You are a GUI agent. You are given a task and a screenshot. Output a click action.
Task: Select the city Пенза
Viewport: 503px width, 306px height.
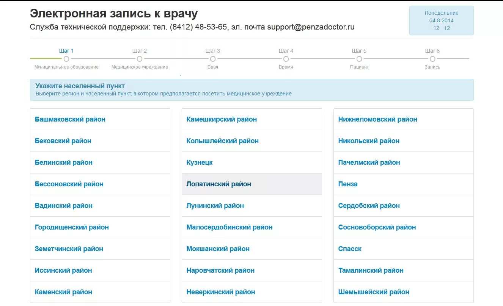(x=404, y=184)
